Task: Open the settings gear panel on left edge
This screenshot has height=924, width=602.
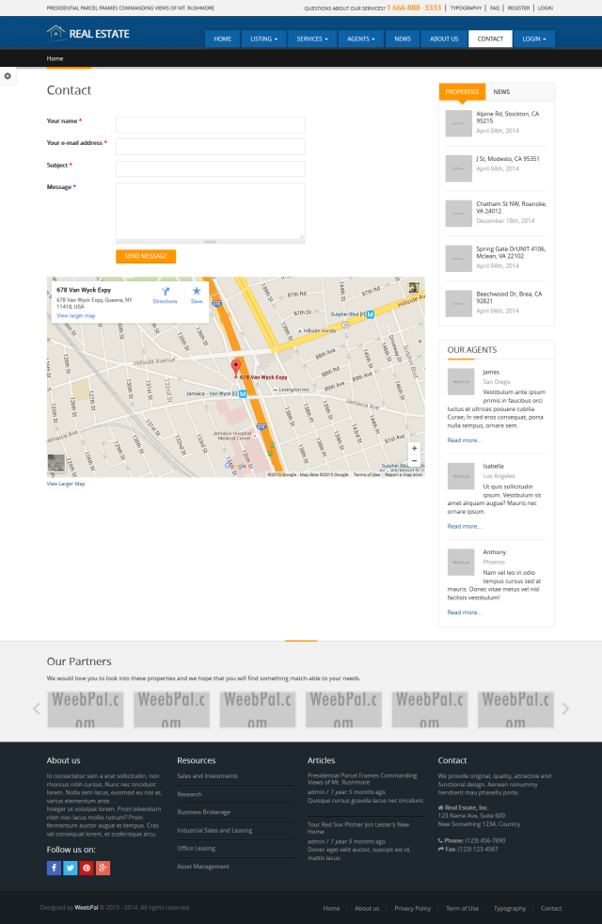Action: [x=8, y=76]
